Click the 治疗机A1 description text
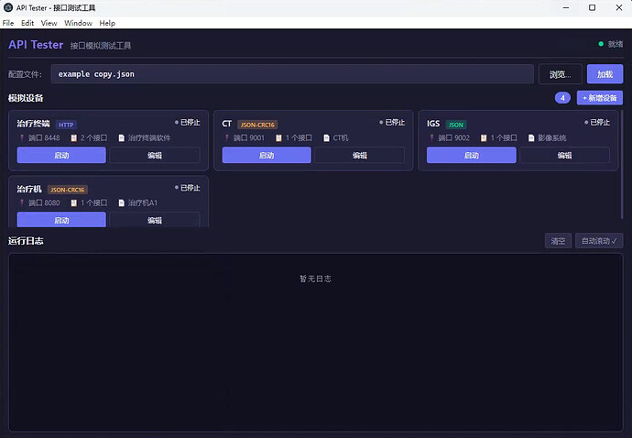The image size is (632, 438). (x=143, y=203)
